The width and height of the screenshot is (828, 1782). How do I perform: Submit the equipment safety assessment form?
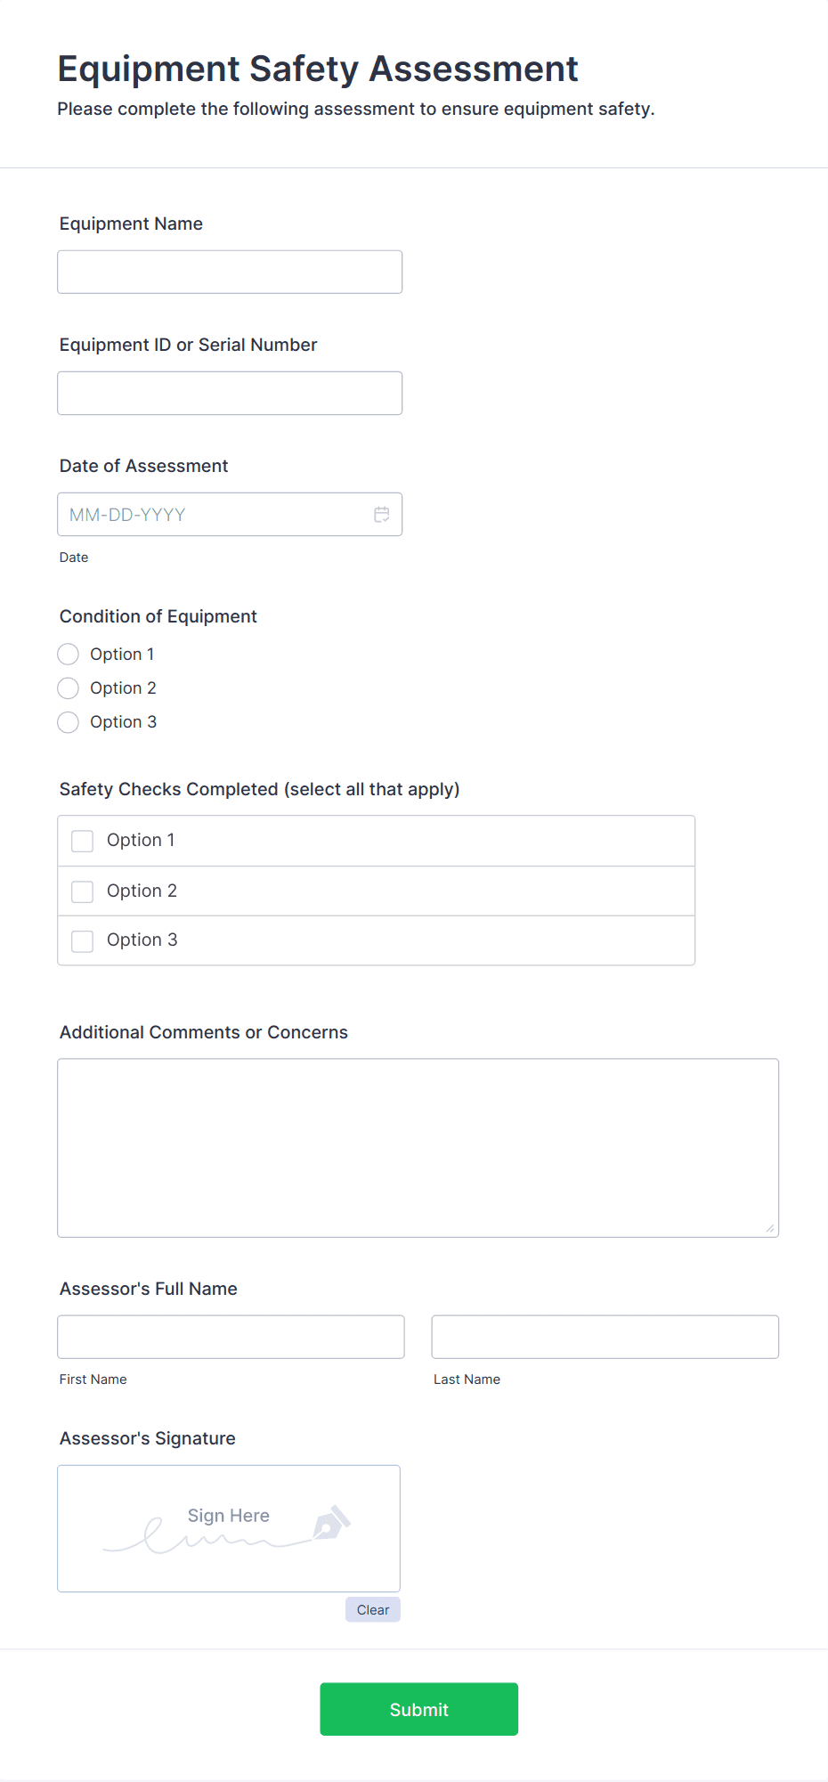(418, 1709)
